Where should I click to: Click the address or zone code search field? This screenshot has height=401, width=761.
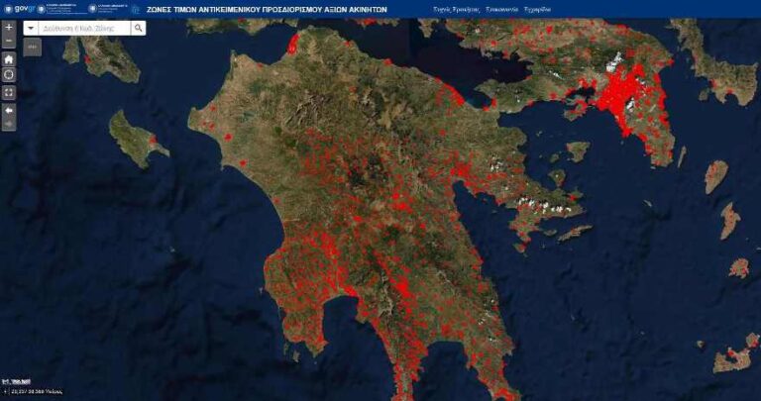[x=84, y=28]
